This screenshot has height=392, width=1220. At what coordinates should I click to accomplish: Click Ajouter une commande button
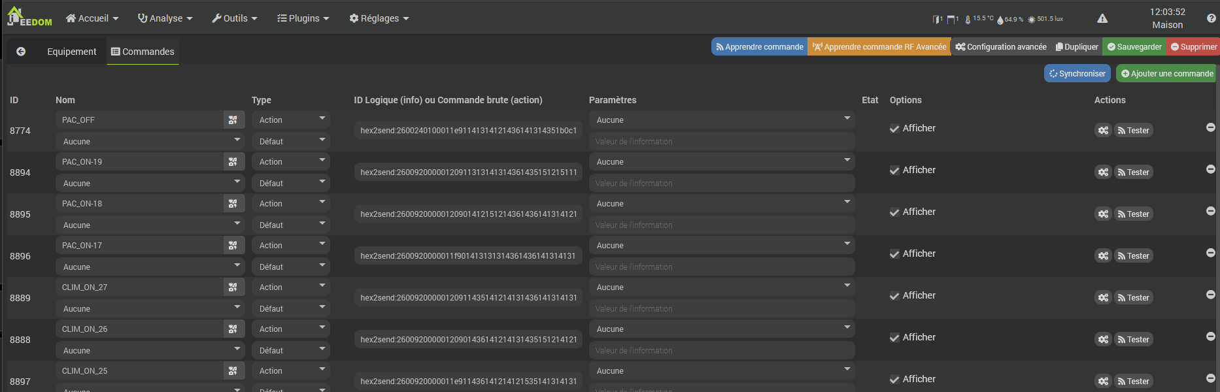pyautogui.click(x=1166, y=74)
